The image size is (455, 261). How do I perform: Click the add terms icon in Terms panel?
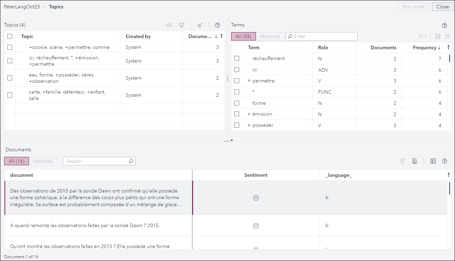click(448, 36)
